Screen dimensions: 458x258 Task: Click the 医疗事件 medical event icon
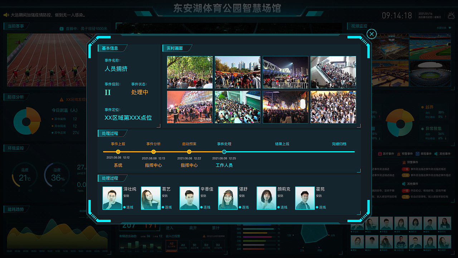380,154
